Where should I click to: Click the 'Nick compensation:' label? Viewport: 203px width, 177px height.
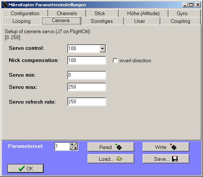pyautogui.click(x=34, y=60)
